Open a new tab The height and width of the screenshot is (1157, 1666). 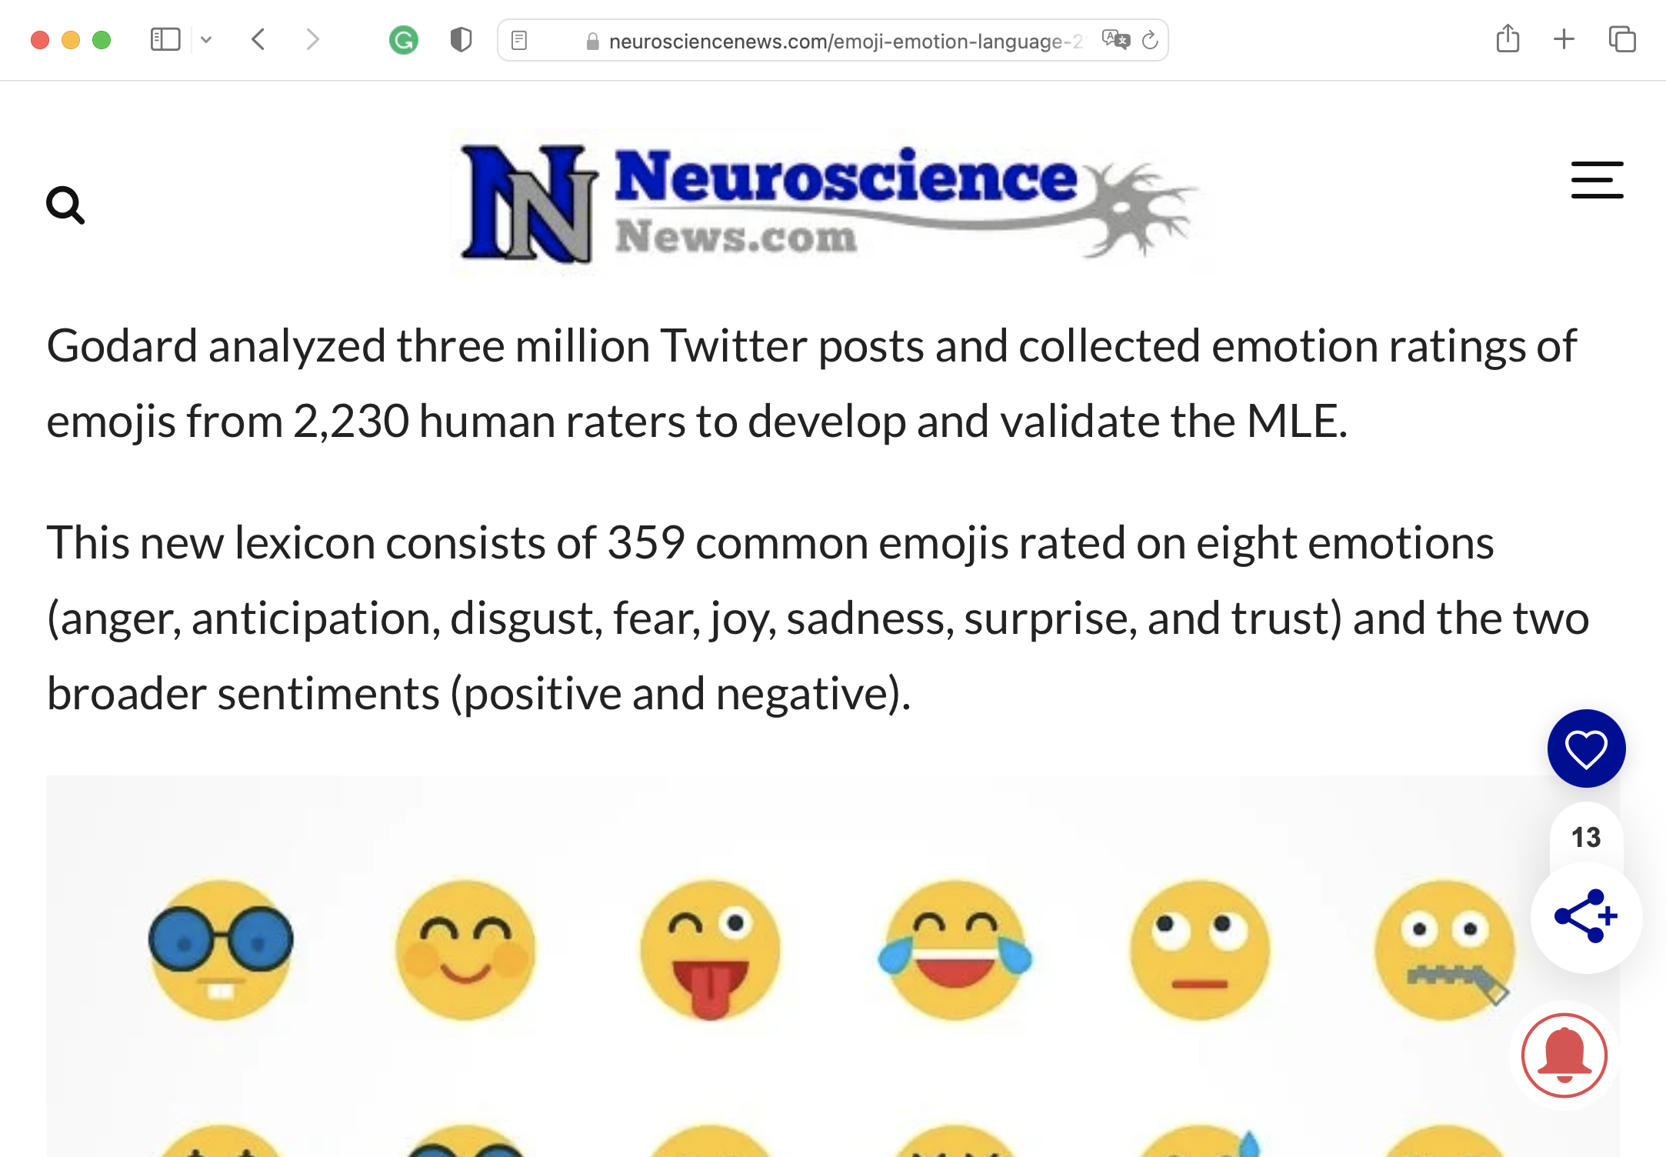[x=1564, y=40]
